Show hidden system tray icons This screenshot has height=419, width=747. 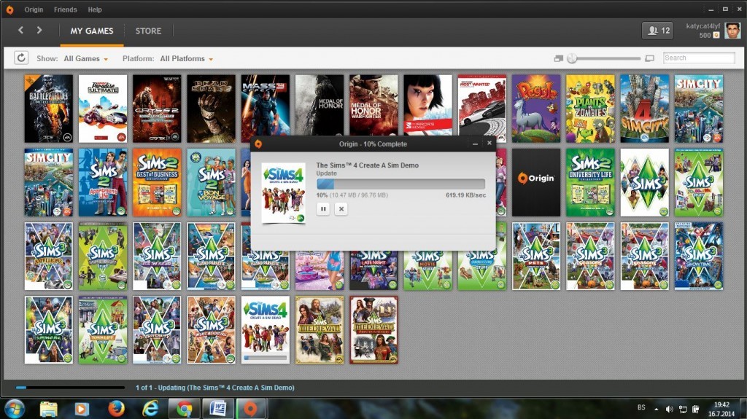[x=657, y=409]
